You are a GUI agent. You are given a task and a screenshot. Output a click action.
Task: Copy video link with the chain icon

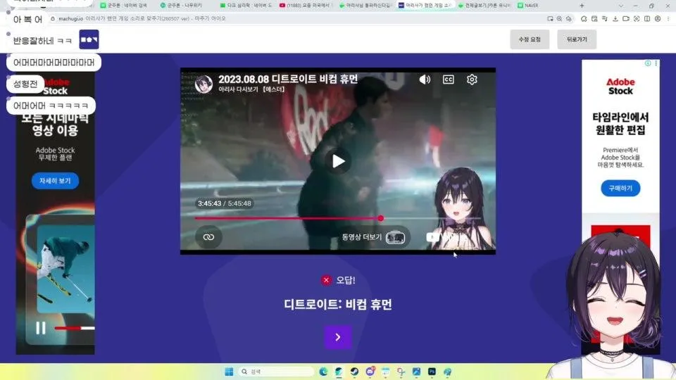(x=208, y=237)
